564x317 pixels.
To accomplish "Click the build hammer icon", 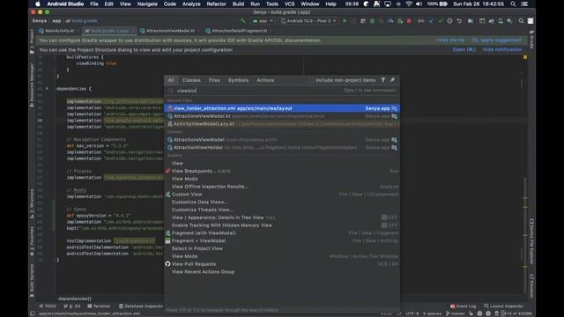I will tap(243, 21).
